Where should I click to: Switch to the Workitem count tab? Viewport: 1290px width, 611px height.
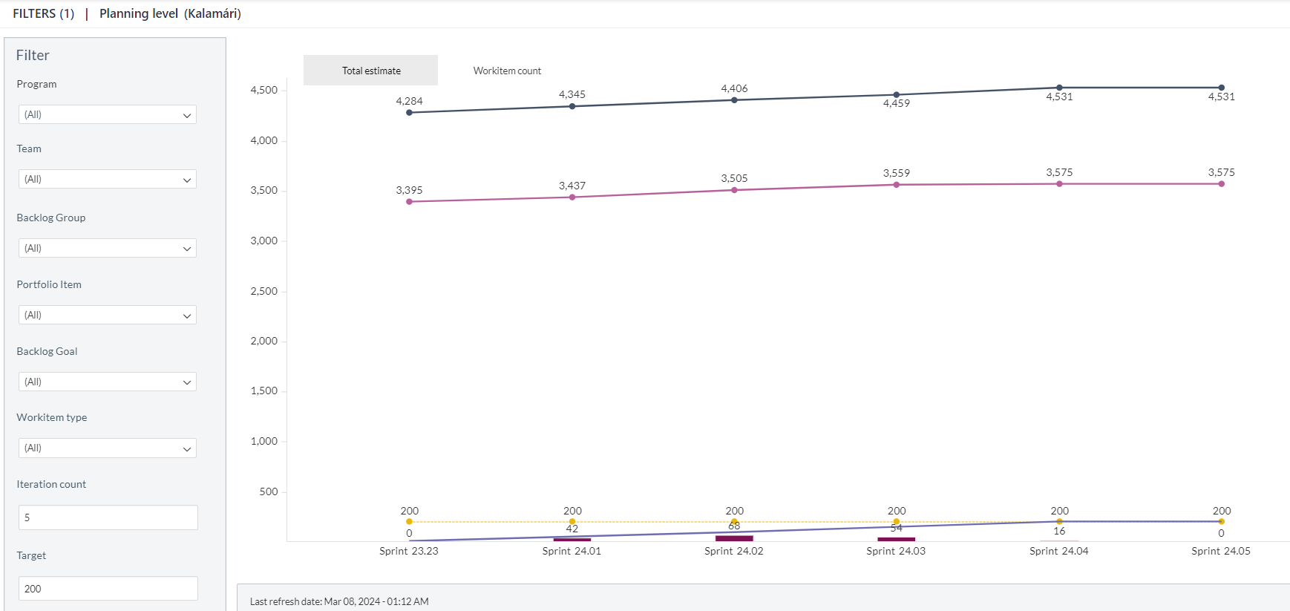pos(507,71)
